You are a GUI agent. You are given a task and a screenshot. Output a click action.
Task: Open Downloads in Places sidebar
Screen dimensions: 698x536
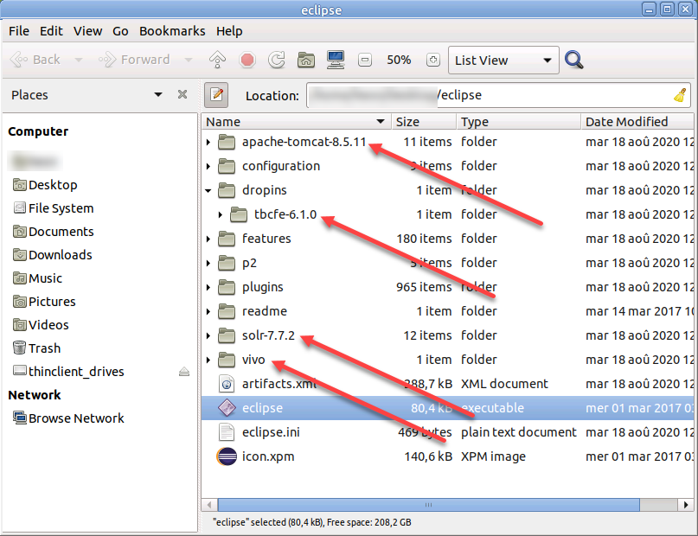pyautogui.click(x=53, y=255)
